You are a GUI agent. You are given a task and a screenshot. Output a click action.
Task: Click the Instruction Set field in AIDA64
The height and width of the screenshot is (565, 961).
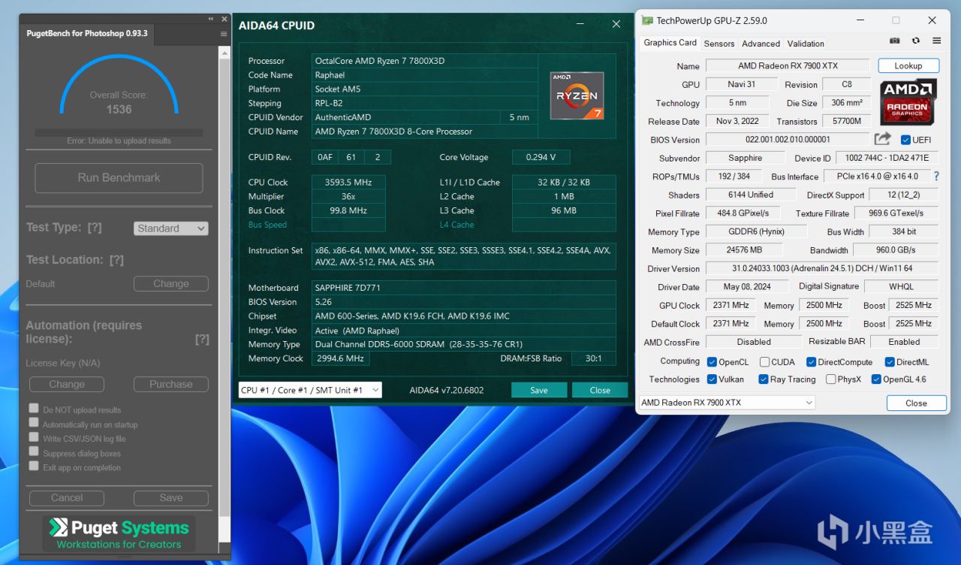tap(463, 256)
